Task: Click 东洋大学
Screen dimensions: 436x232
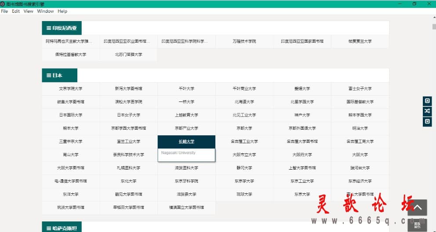Action: [71, 194]
